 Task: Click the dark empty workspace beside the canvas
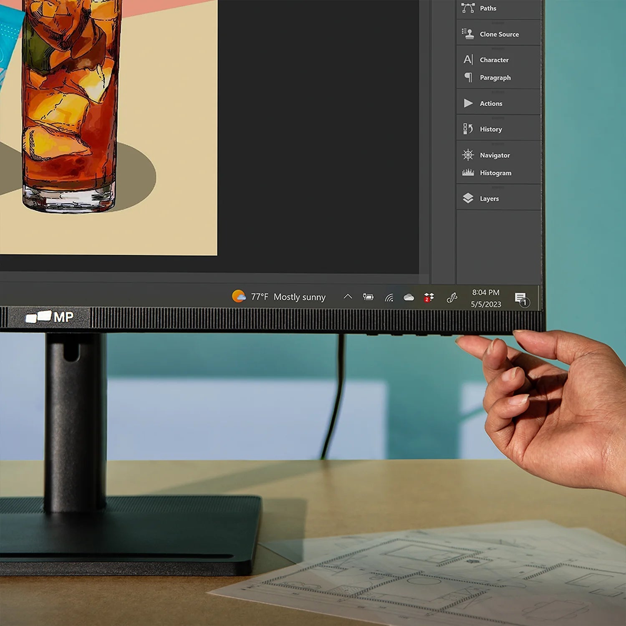317,138
